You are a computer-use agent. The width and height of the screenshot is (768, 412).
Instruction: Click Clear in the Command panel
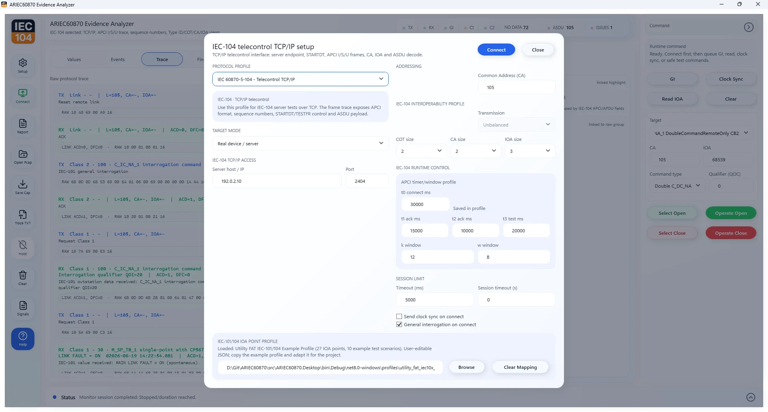(731, 99)
